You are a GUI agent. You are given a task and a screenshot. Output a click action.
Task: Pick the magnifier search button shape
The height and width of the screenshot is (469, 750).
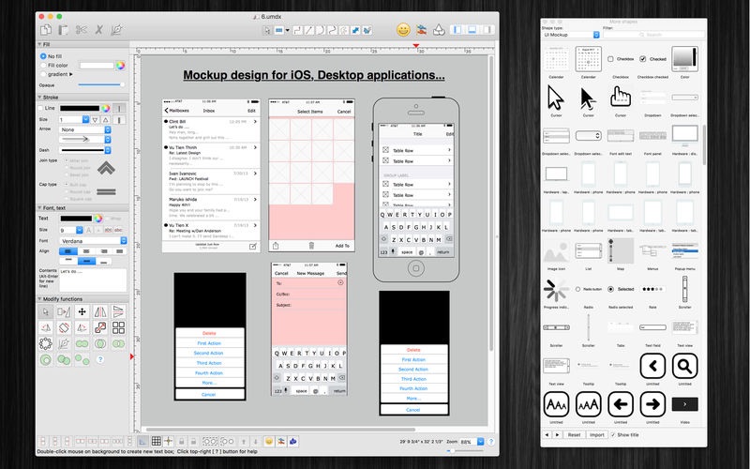point(683,365)
